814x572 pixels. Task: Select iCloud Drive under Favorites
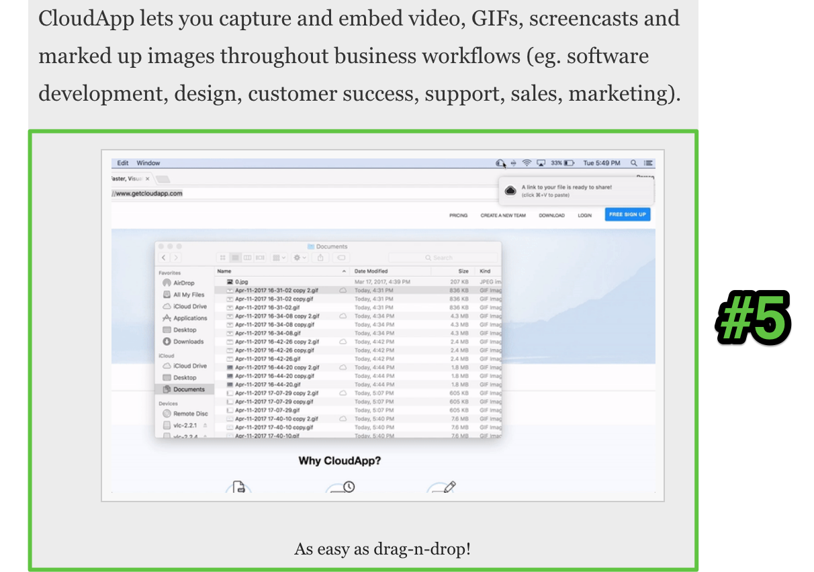point(185,306)
